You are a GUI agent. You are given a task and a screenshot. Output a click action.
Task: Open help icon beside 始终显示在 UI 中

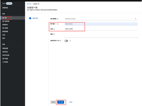coord(61,41)
